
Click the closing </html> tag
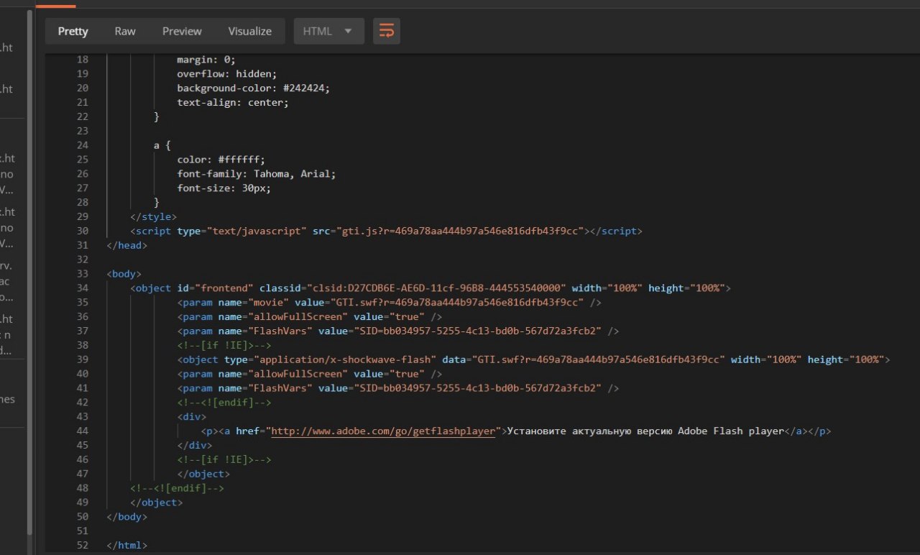[126, 546]
